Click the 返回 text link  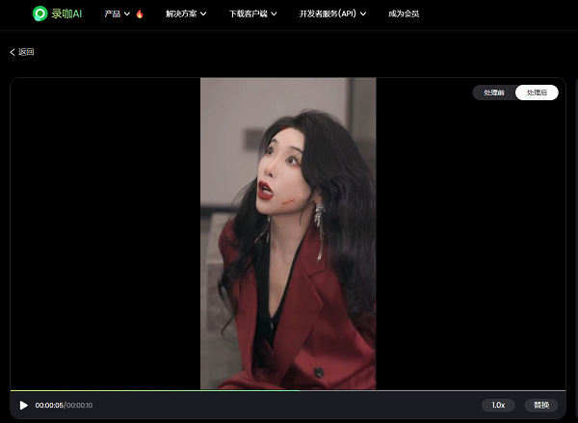click(26, 52)
